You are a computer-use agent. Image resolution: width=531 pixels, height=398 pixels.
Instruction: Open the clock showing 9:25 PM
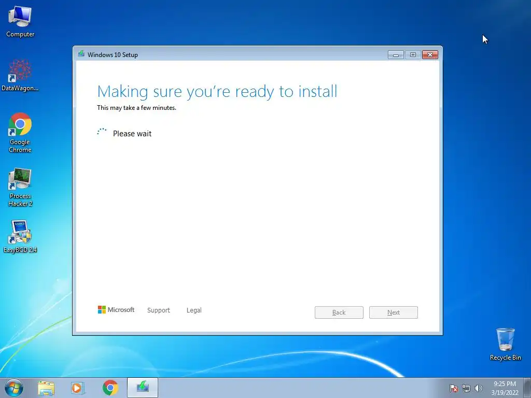[505, 388]
